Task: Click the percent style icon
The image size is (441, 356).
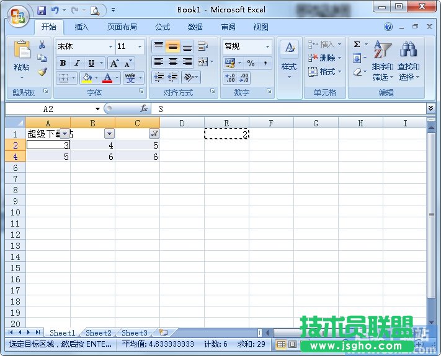Action: (251, 63)
